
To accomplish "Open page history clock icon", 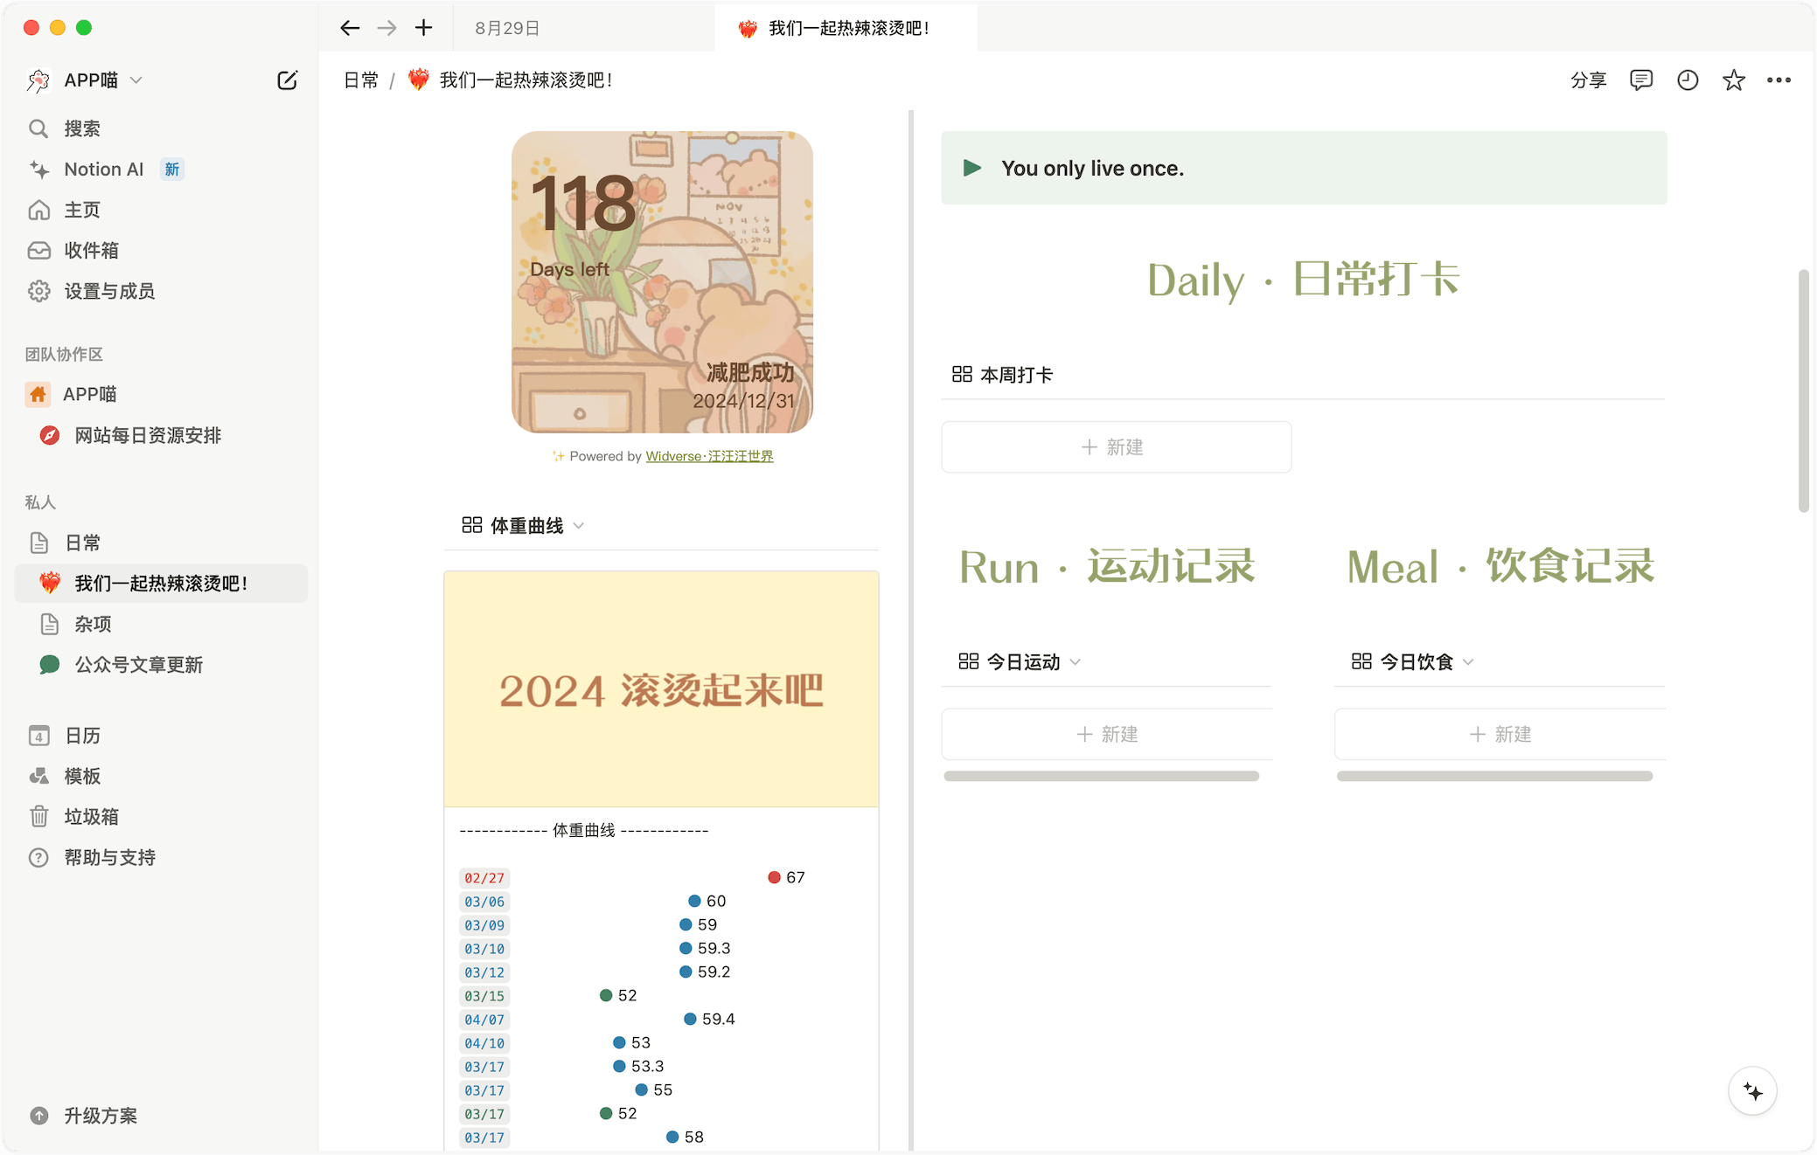I will [1688, 80].
